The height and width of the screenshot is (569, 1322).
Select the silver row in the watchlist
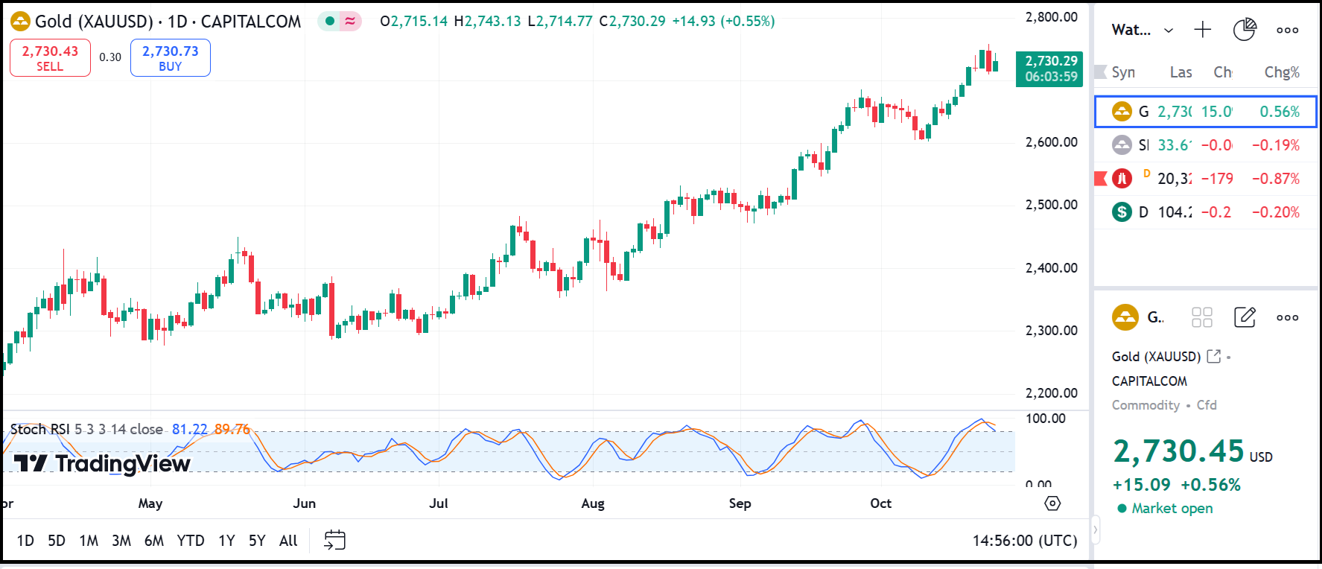[1205, 145]
